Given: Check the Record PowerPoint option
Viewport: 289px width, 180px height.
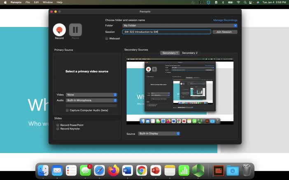Looking at the screenshot, I should pos(58,125).
